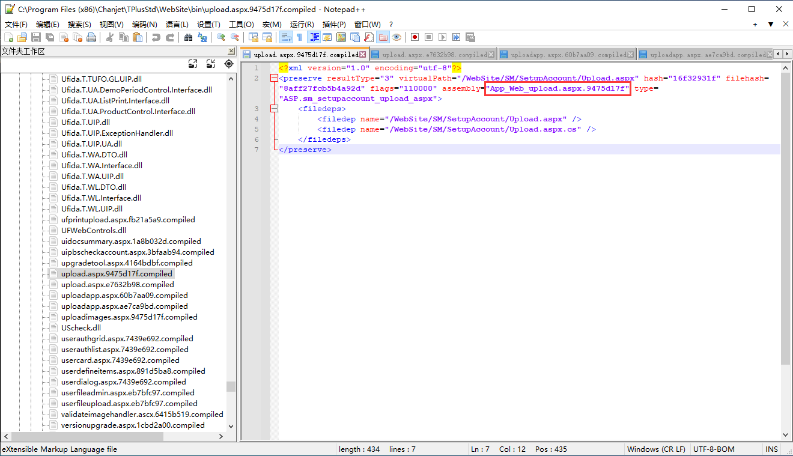This screenshot has width=793, height=456.
Task: Click the Print toolbar icon
Action: coord(91,37)
